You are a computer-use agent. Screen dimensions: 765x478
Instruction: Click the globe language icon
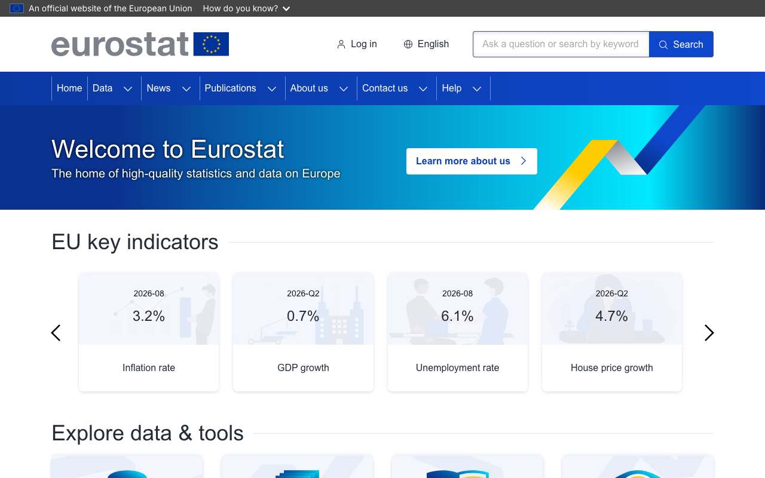pos(408,44)
